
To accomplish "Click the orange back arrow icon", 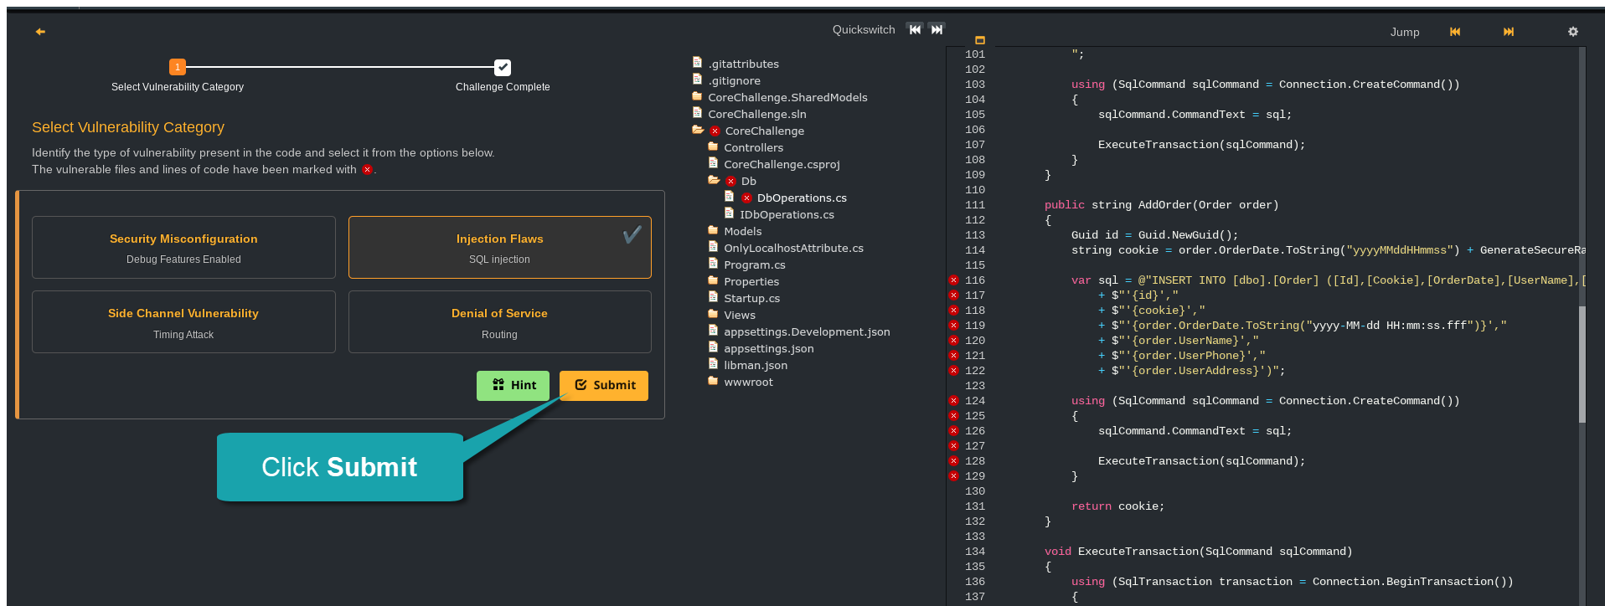I will tap(40, 32).
